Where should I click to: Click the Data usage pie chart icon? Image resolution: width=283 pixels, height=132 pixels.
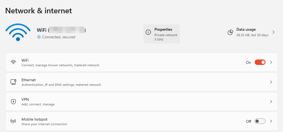coord(230,32)
